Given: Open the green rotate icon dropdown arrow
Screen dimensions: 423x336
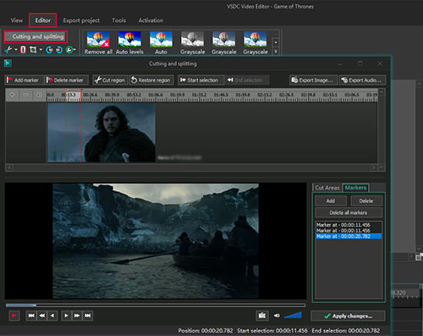Looking at the screenshot, I should coord(74,50).
